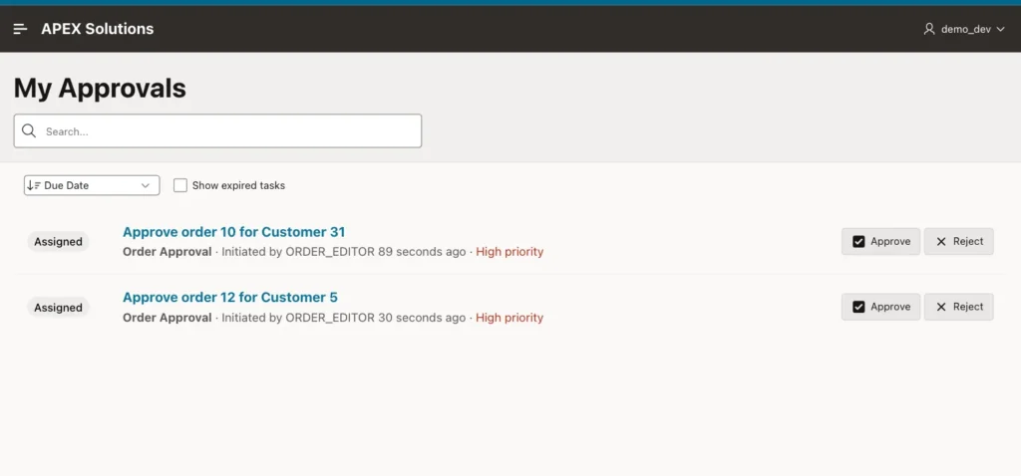Open Approve order 12 for Customer 5

coord(230,297)
